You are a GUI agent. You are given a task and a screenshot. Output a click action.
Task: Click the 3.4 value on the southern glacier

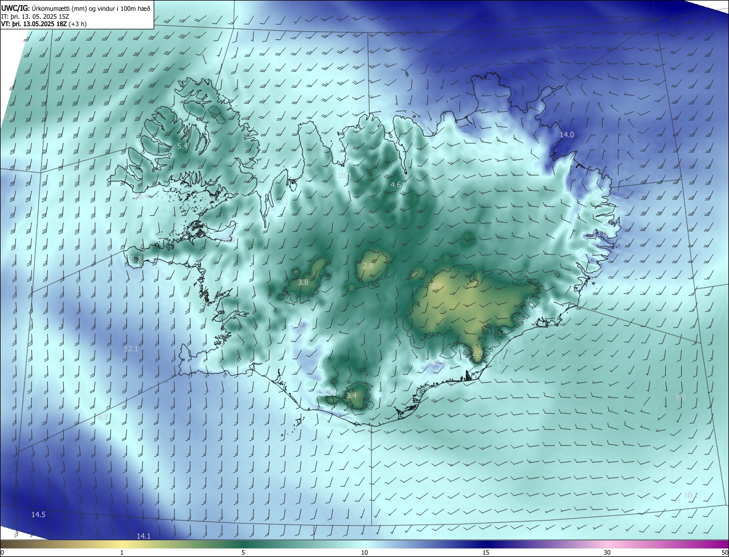pos(351,395)
